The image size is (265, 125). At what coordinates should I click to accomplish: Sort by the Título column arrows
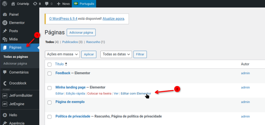click(x=66, y=64)
